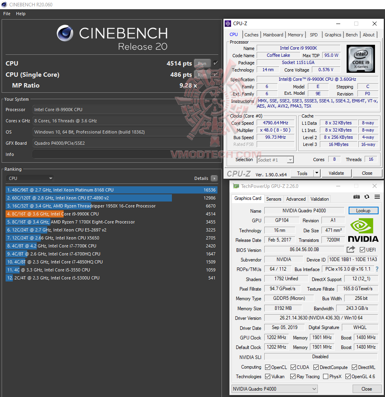
Task: Open the Sensors tab in GPU-Z
Action: 273,199
